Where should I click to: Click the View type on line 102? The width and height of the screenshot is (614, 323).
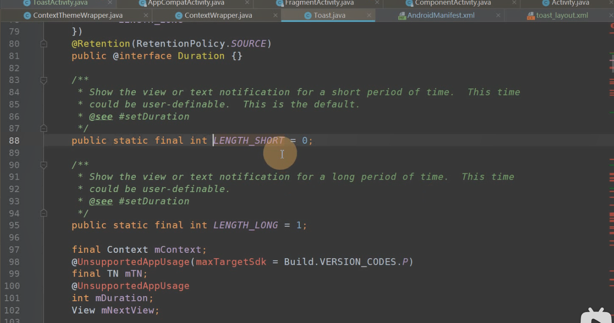[83, 311]
